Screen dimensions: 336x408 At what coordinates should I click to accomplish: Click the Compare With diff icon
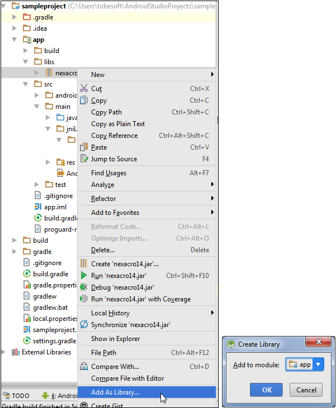[x=84, y=366]
